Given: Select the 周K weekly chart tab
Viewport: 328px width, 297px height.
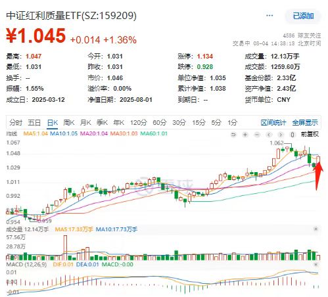Looking at the screenshot, I should tap(69, 122).
